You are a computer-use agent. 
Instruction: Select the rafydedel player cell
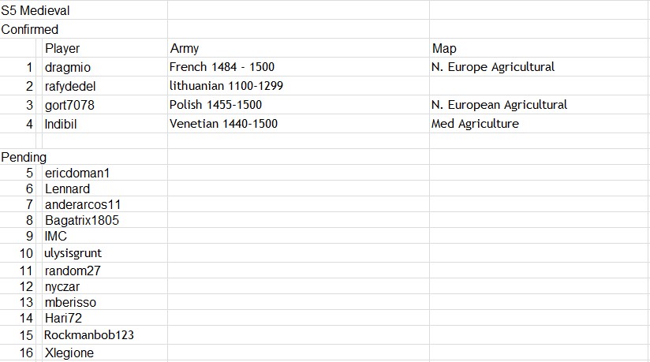click(x=105, y=86)
